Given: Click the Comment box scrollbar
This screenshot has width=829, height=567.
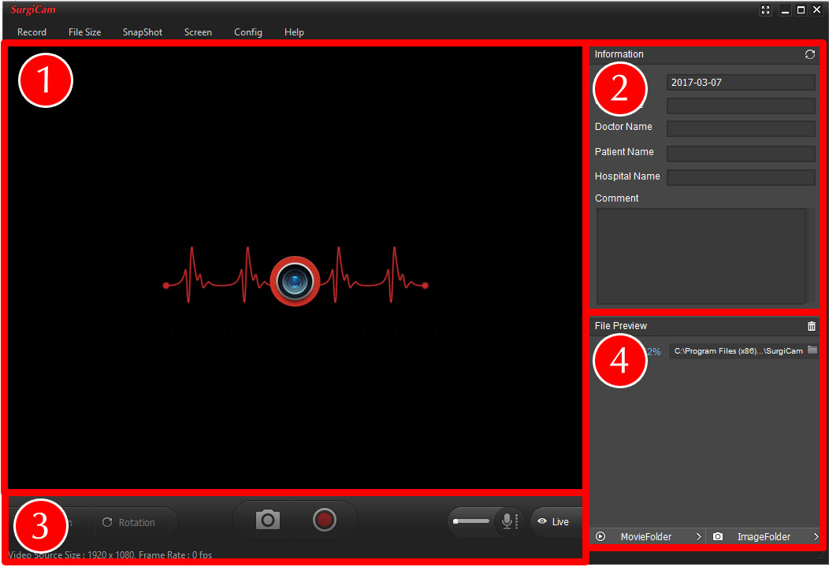Looking at the screenshot, I should (810, 256).
